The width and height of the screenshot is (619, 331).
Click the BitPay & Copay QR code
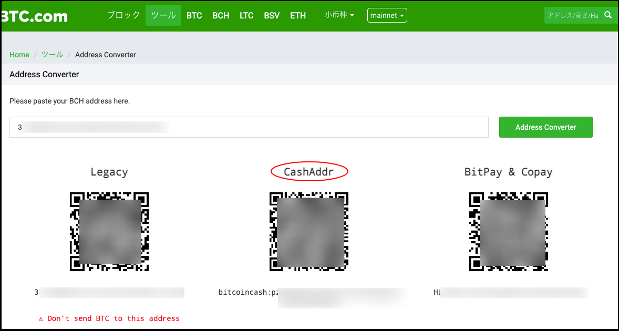(x=509, y=232)
